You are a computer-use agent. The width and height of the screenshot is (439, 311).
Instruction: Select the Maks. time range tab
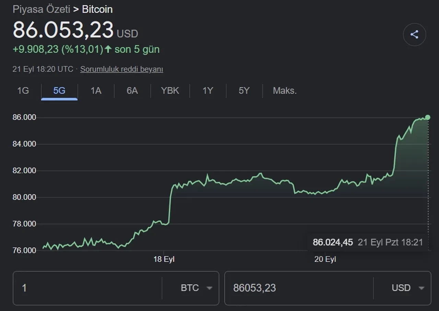click(x=285, y=91)
